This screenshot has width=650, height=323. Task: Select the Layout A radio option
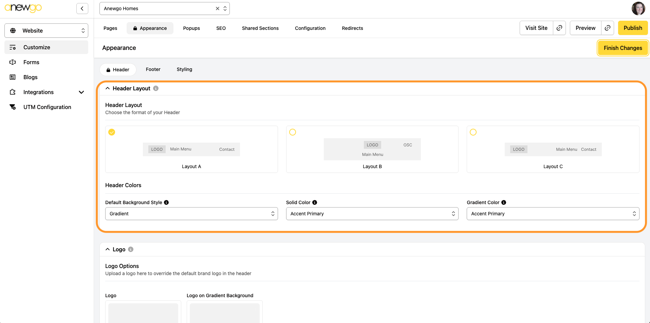(x=112, y=132)
